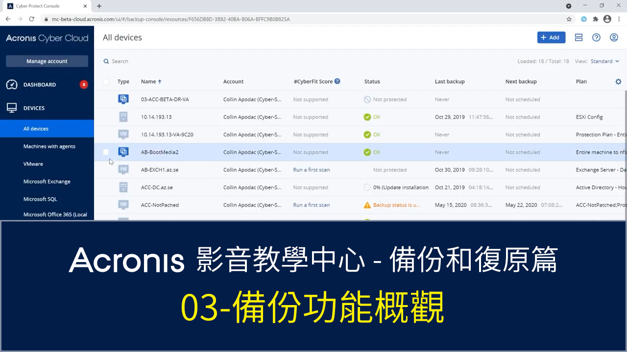Click the Plan column header
This screenshot has height=352, width=627.
(581, 82)
